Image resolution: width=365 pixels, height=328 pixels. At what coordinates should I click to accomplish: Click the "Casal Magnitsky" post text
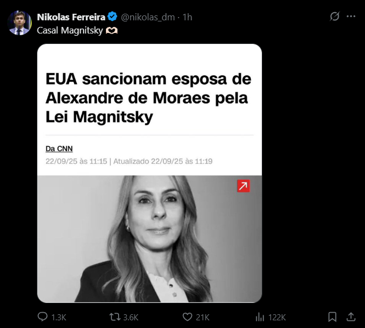pyautogui.click(x=70, y=30)
